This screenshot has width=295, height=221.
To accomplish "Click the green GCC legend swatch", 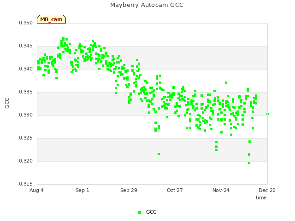I will point(139,212).
